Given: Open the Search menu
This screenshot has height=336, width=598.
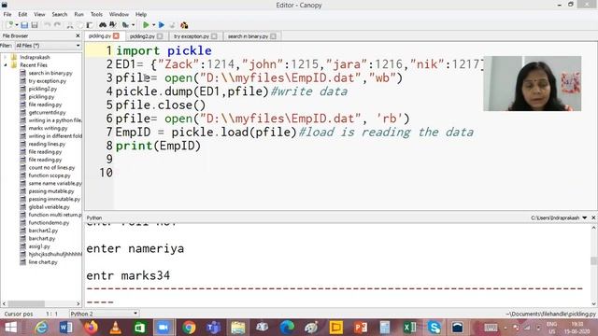Looking at the screenshot, I should click(x=60, y=14).
